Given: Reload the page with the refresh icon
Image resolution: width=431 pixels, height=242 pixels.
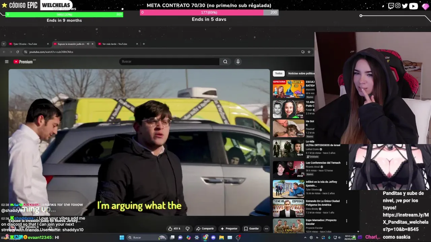Looking at the screenshot, I should (18, 52).
